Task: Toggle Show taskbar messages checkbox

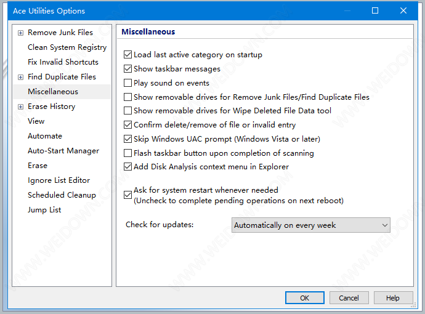Action: coord(127,69)
